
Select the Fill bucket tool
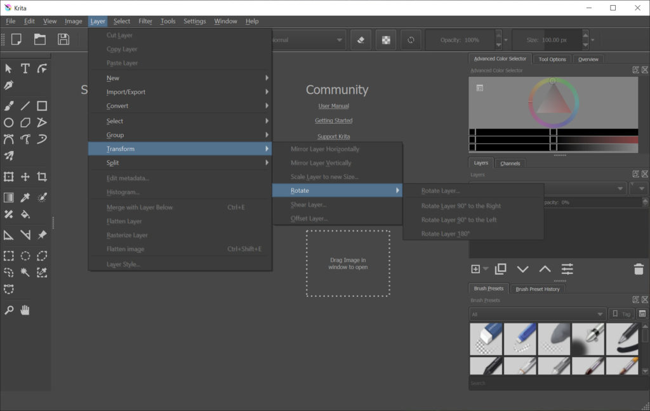pyautogui.click(x=25, y=214)
